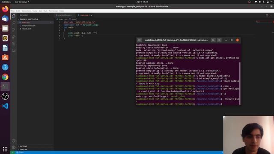Click the #include line in the editor

point(79,22)
